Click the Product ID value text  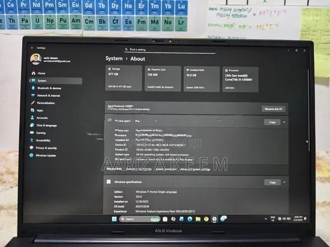153,150
